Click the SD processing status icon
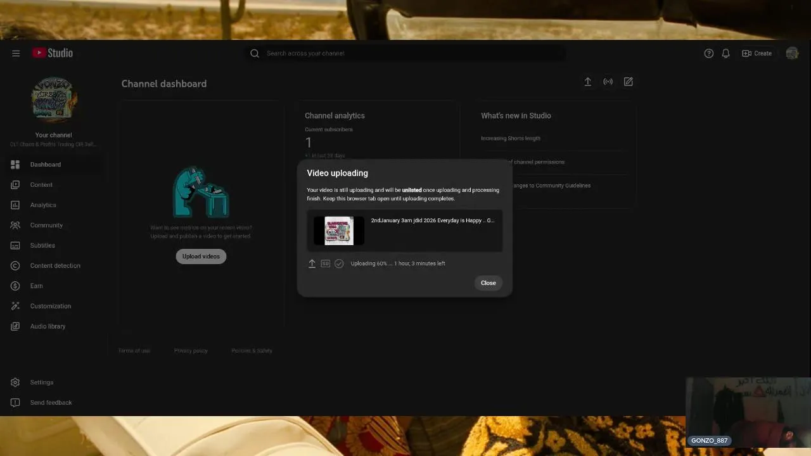This screenshot has height=456, width=811. coord(325,263)
